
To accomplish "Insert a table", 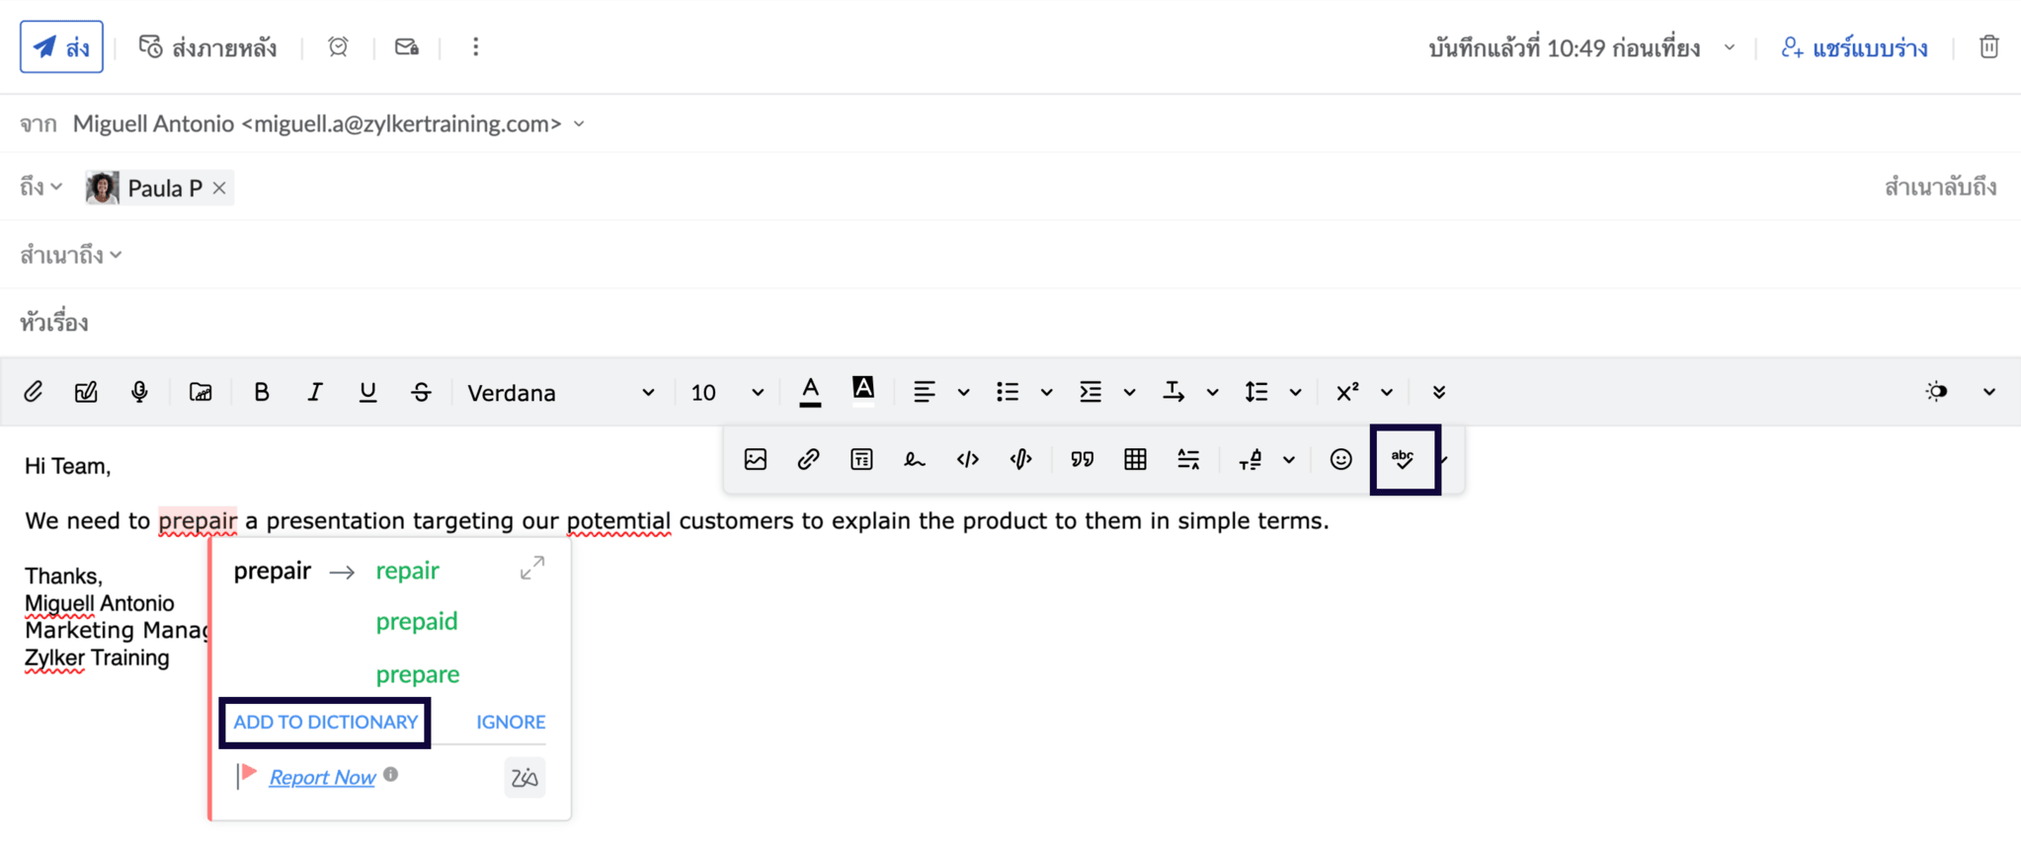I will coord(1136,459).
